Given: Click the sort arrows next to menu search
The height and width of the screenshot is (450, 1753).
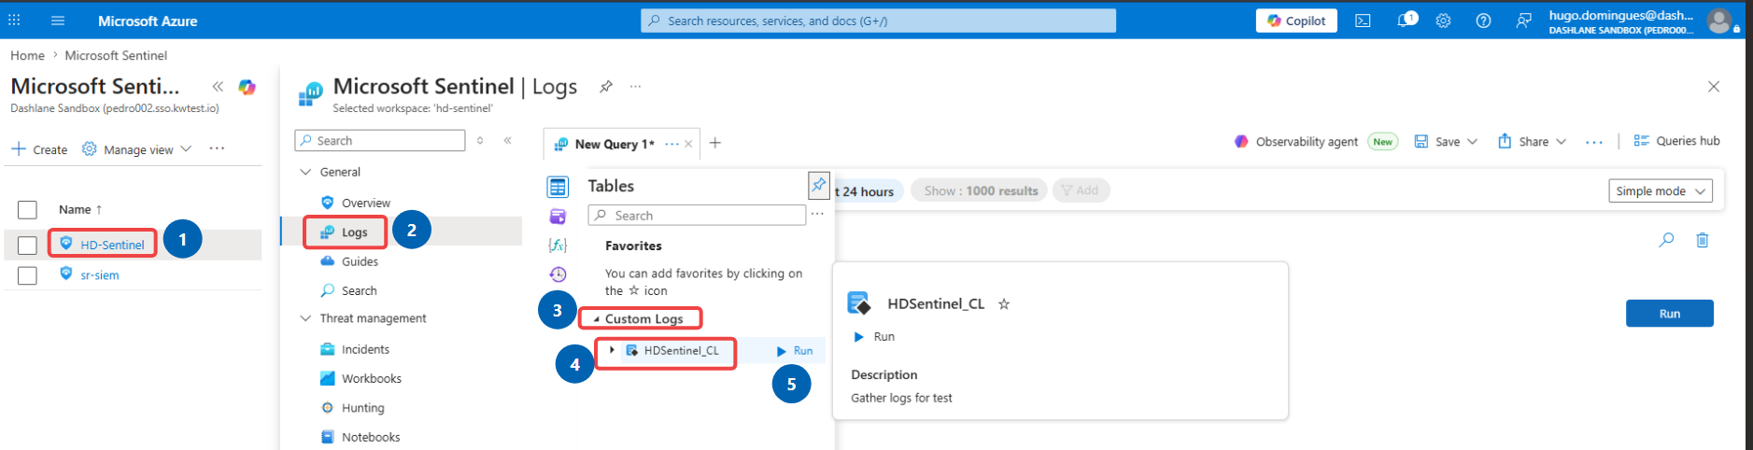Looking at the screenshot, I should 480,140.
